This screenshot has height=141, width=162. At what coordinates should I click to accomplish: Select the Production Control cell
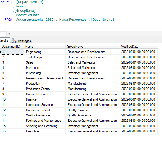45,89
